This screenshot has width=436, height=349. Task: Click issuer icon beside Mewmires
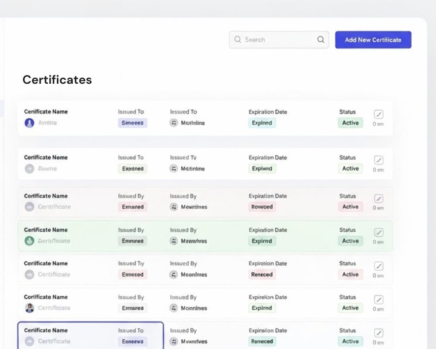point(174,207)
